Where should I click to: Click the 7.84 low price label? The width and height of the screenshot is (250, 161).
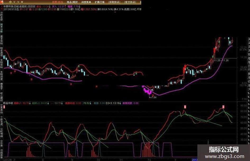[153, 97]
